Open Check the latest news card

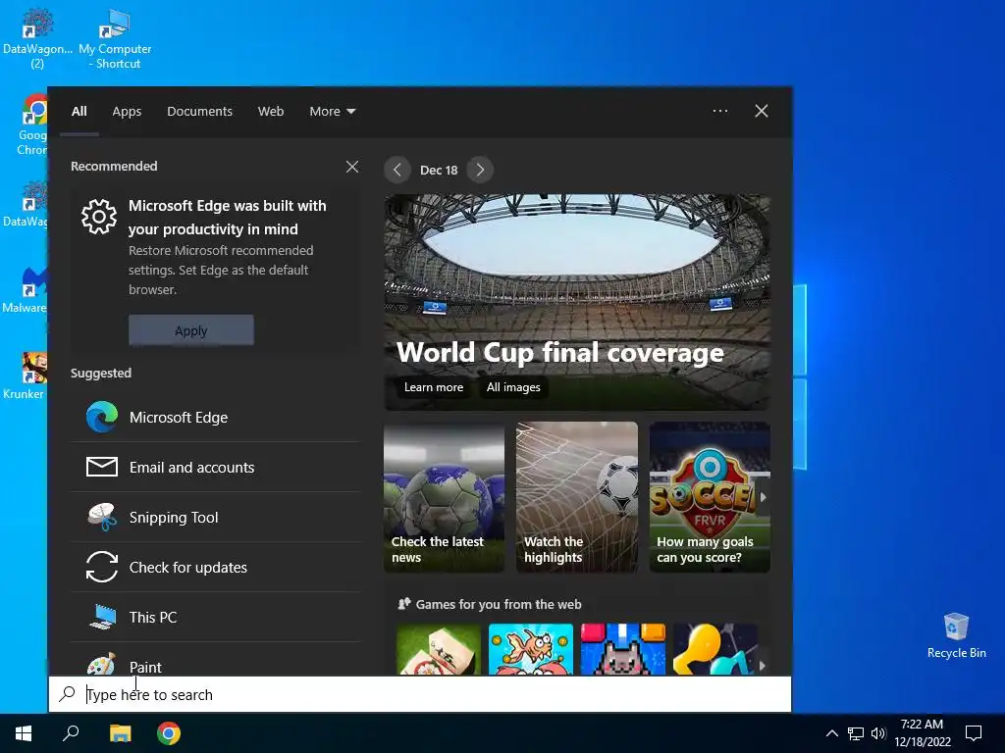[x=445, y=497]
